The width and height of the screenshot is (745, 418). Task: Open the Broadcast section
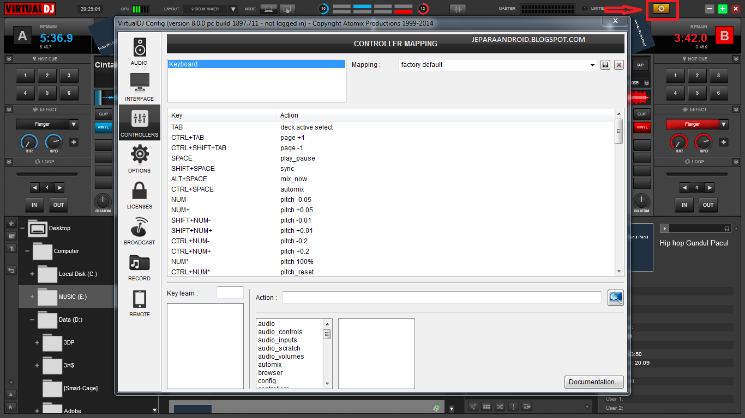pyautogui.click(x=140, y=231)
